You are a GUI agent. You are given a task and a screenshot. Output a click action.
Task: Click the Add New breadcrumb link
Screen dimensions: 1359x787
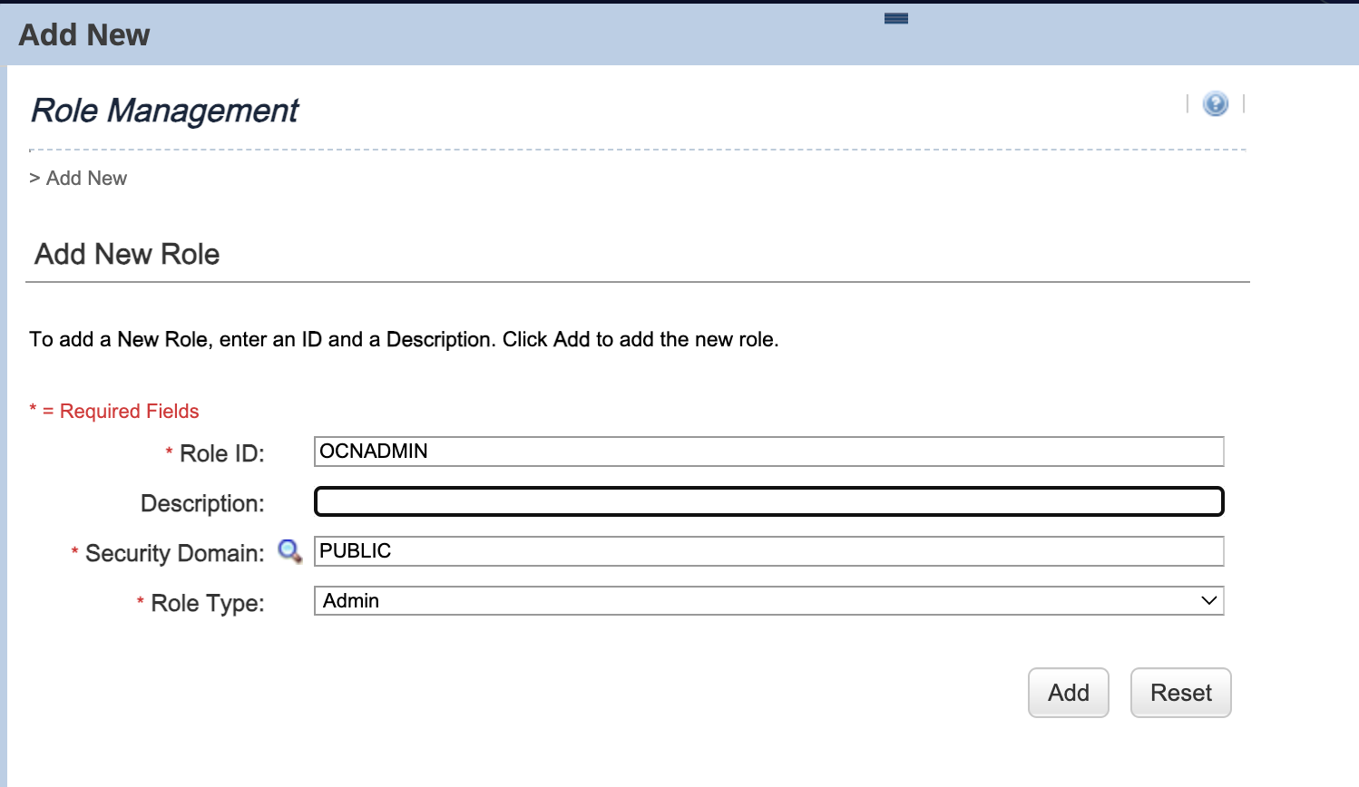86,179
